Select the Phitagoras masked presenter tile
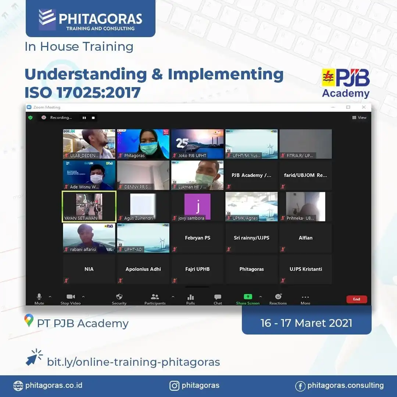The image size is (397, 397). pyautogui.click(x=143, y=144)
